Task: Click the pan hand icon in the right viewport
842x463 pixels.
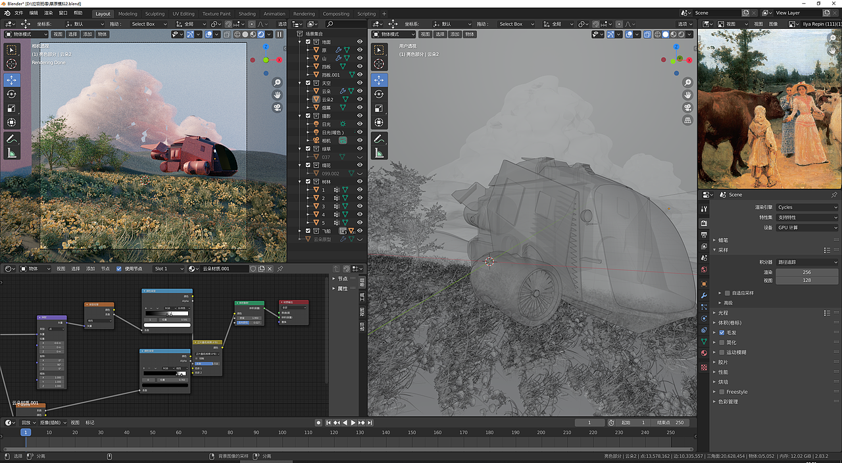Action: 687,95
